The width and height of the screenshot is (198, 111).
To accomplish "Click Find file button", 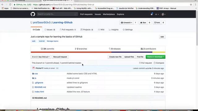I will point(140,57).
